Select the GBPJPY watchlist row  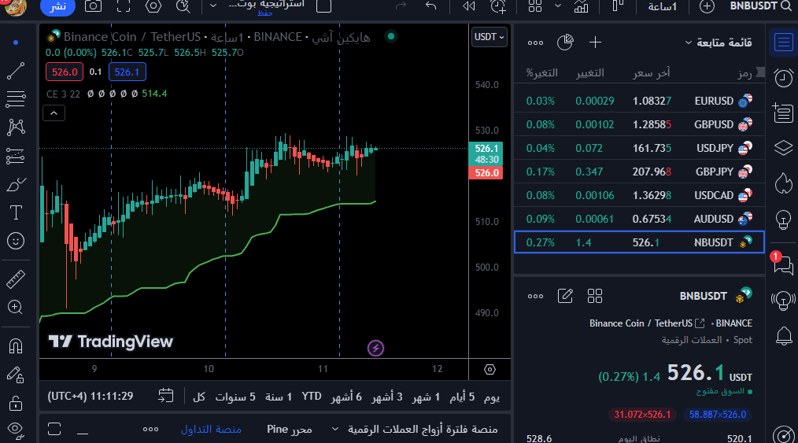pos(639,172)
